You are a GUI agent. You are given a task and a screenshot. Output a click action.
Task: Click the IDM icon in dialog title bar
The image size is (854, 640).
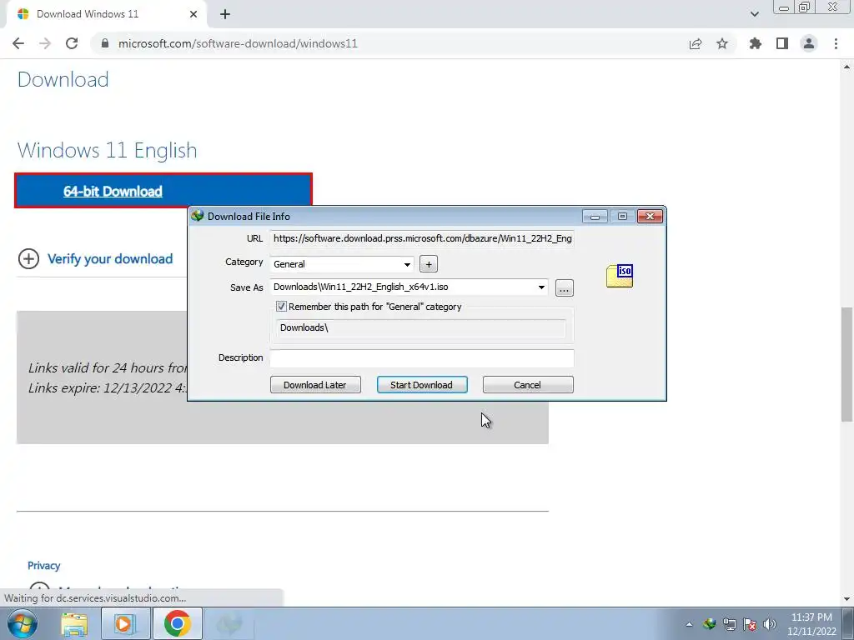click(x=197, y=216)
